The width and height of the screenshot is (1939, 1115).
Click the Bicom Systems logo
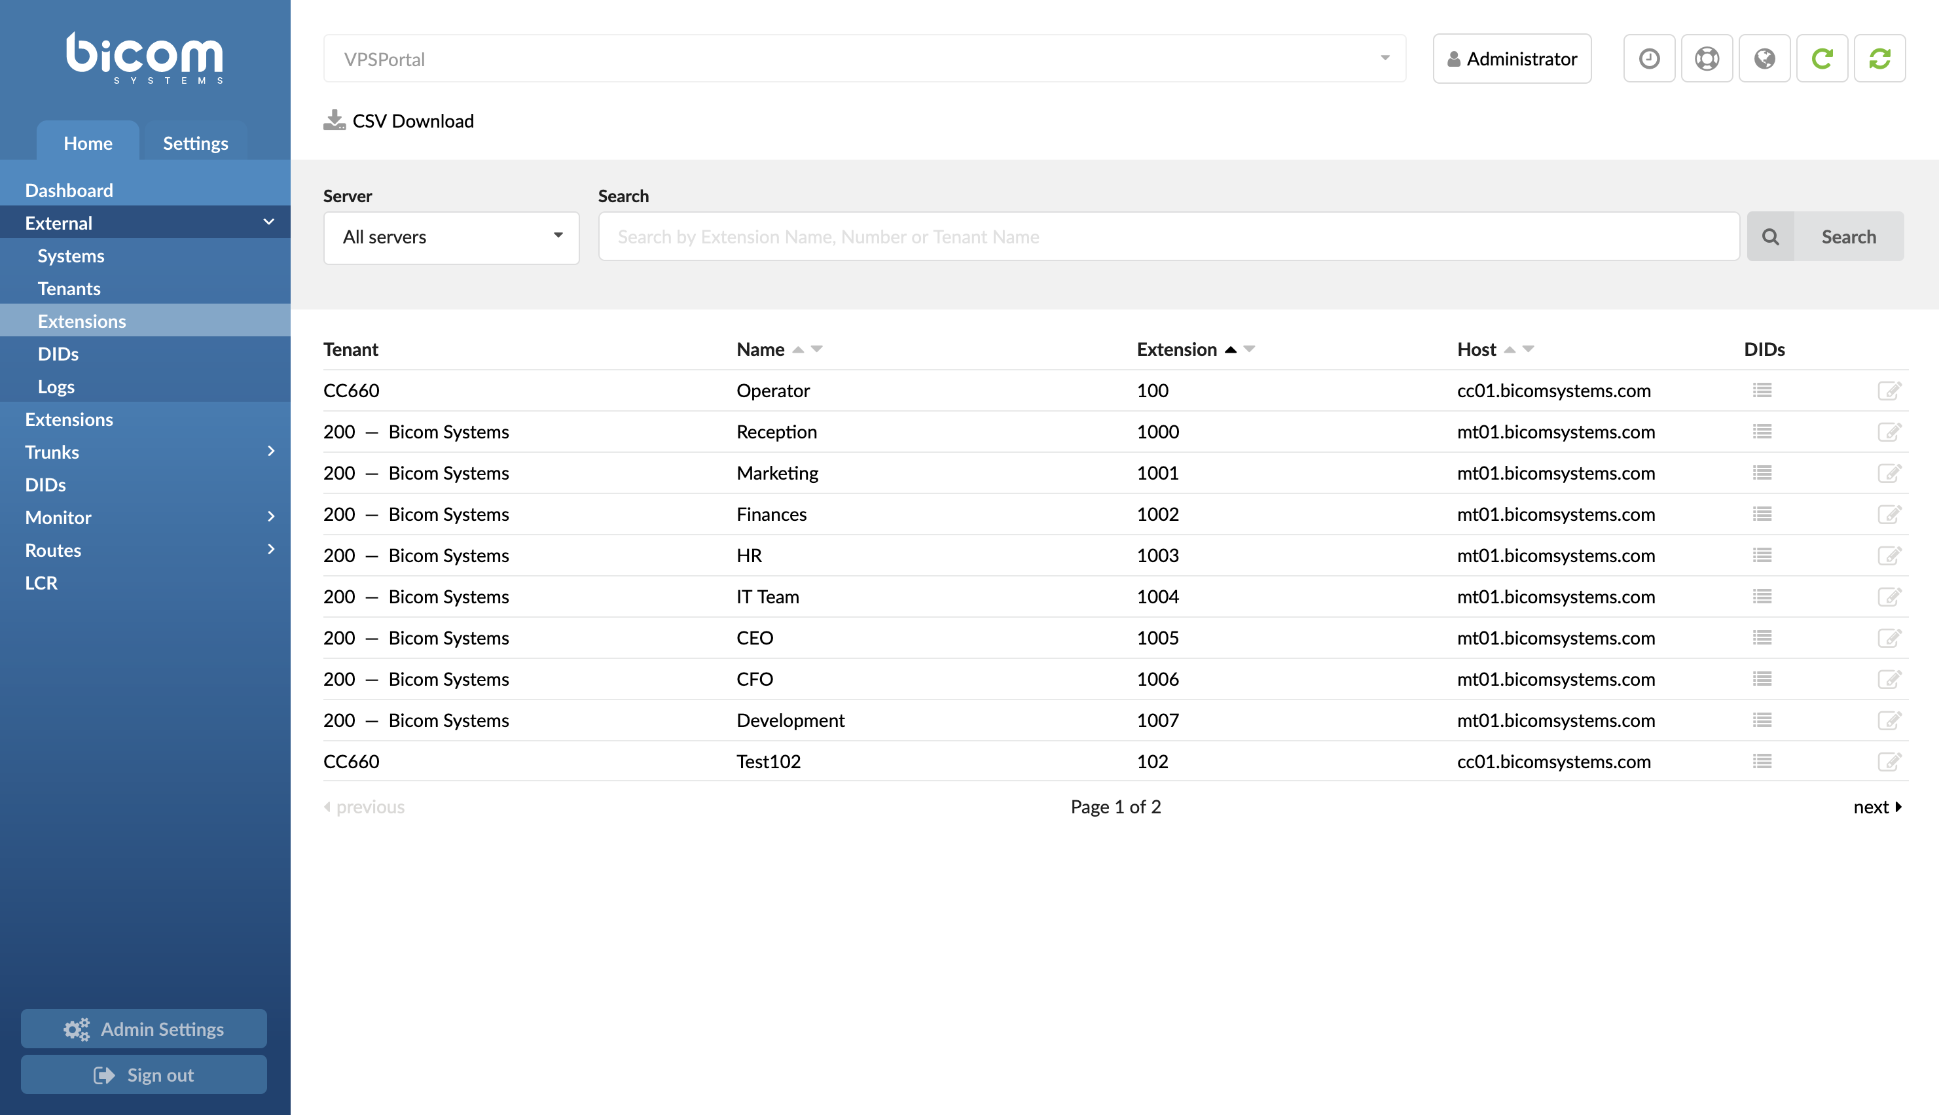(145, 58)
